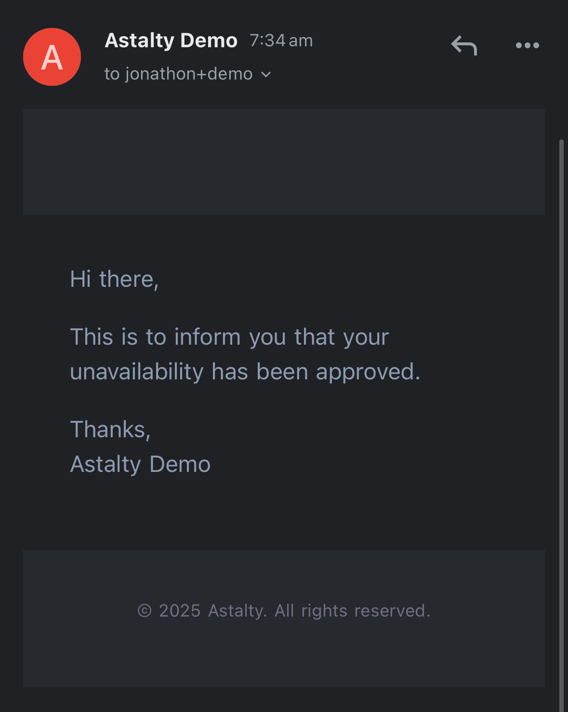Click the "Thanks," sign-off line
The height and width of the screenshot is (712, 568).
(x=110, y=429)
